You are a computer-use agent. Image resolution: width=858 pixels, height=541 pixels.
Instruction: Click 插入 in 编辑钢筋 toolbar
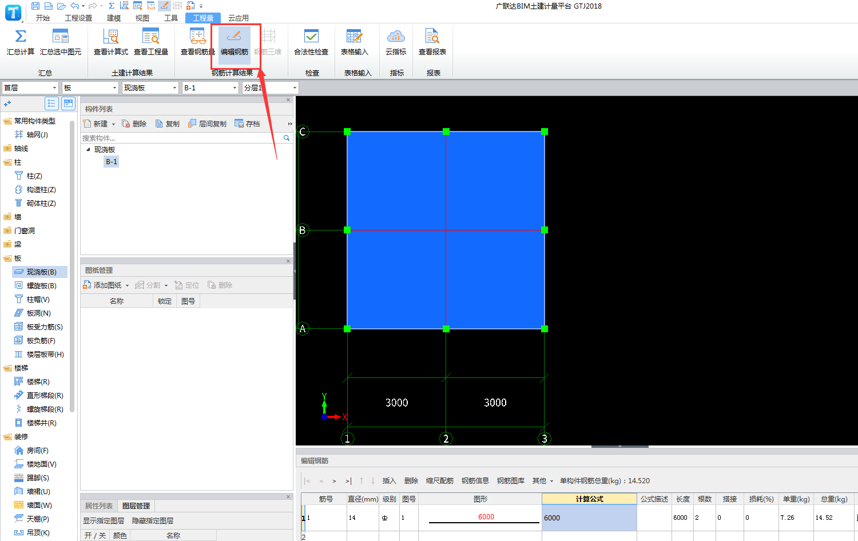click(x=389, y=481)
